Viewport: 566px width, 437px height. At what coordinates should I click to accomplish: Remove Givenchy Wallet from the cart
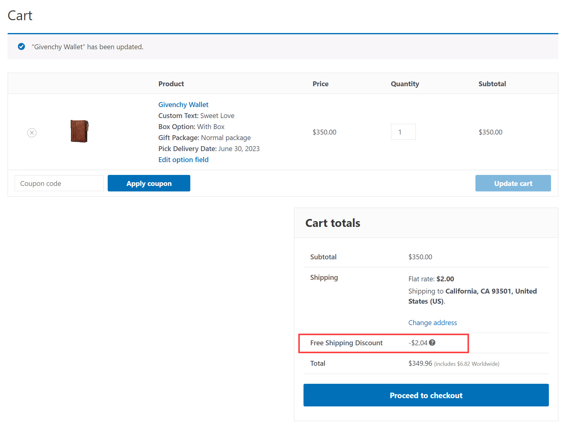(x=32, y=133)
